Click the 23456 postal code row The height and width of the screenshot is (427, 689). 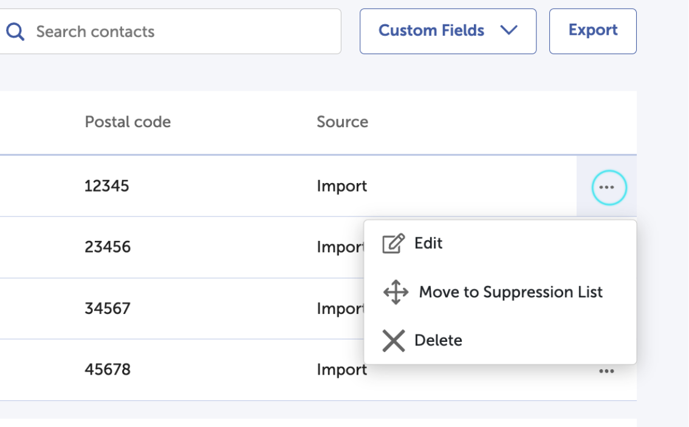click(108, 248)
